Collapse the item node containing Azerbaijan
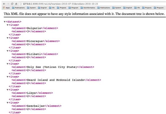The height and width of the screenshot is (114, 166). [8, 103]
